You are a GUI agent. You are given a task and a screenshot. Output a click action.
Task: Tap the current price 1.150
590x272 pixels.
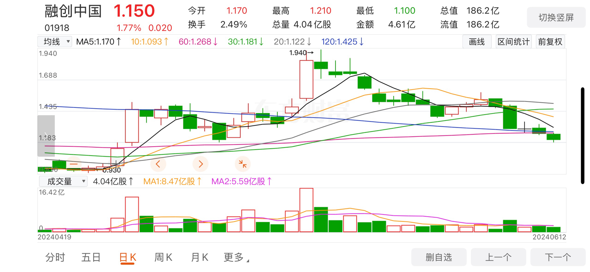[x=134, y=11]
